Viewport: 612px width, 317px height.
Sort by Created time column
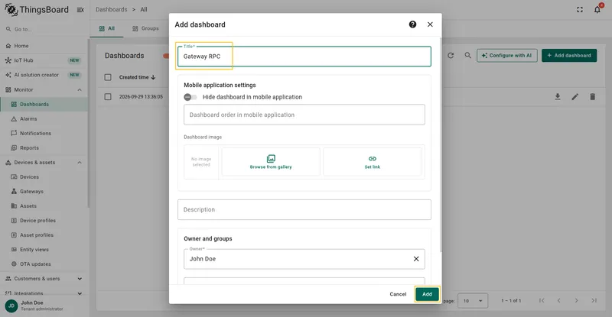(138, 77)
